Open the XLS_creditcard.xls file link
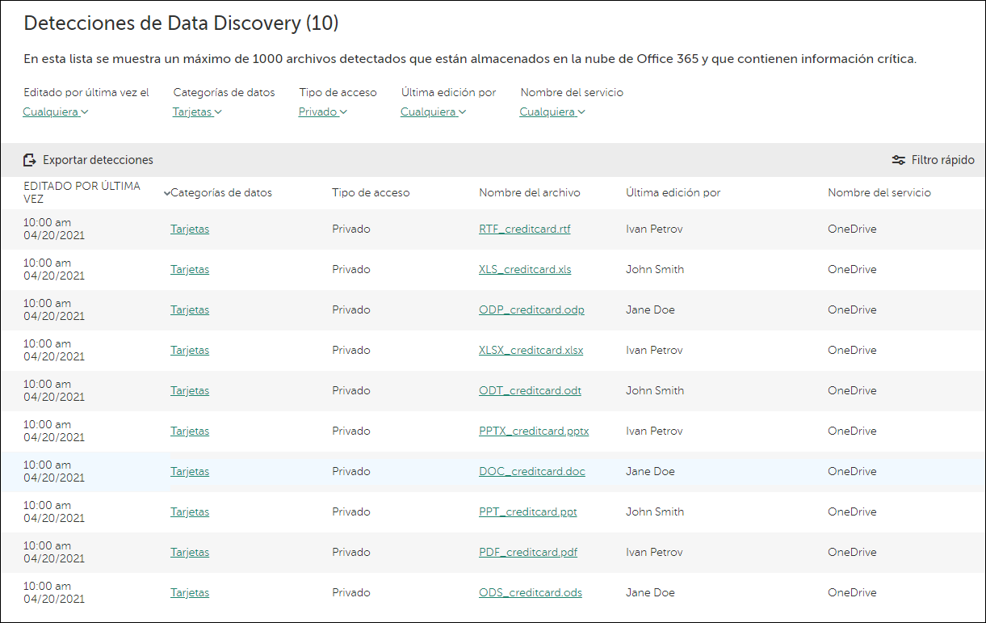986x623 pixels. 524,269
